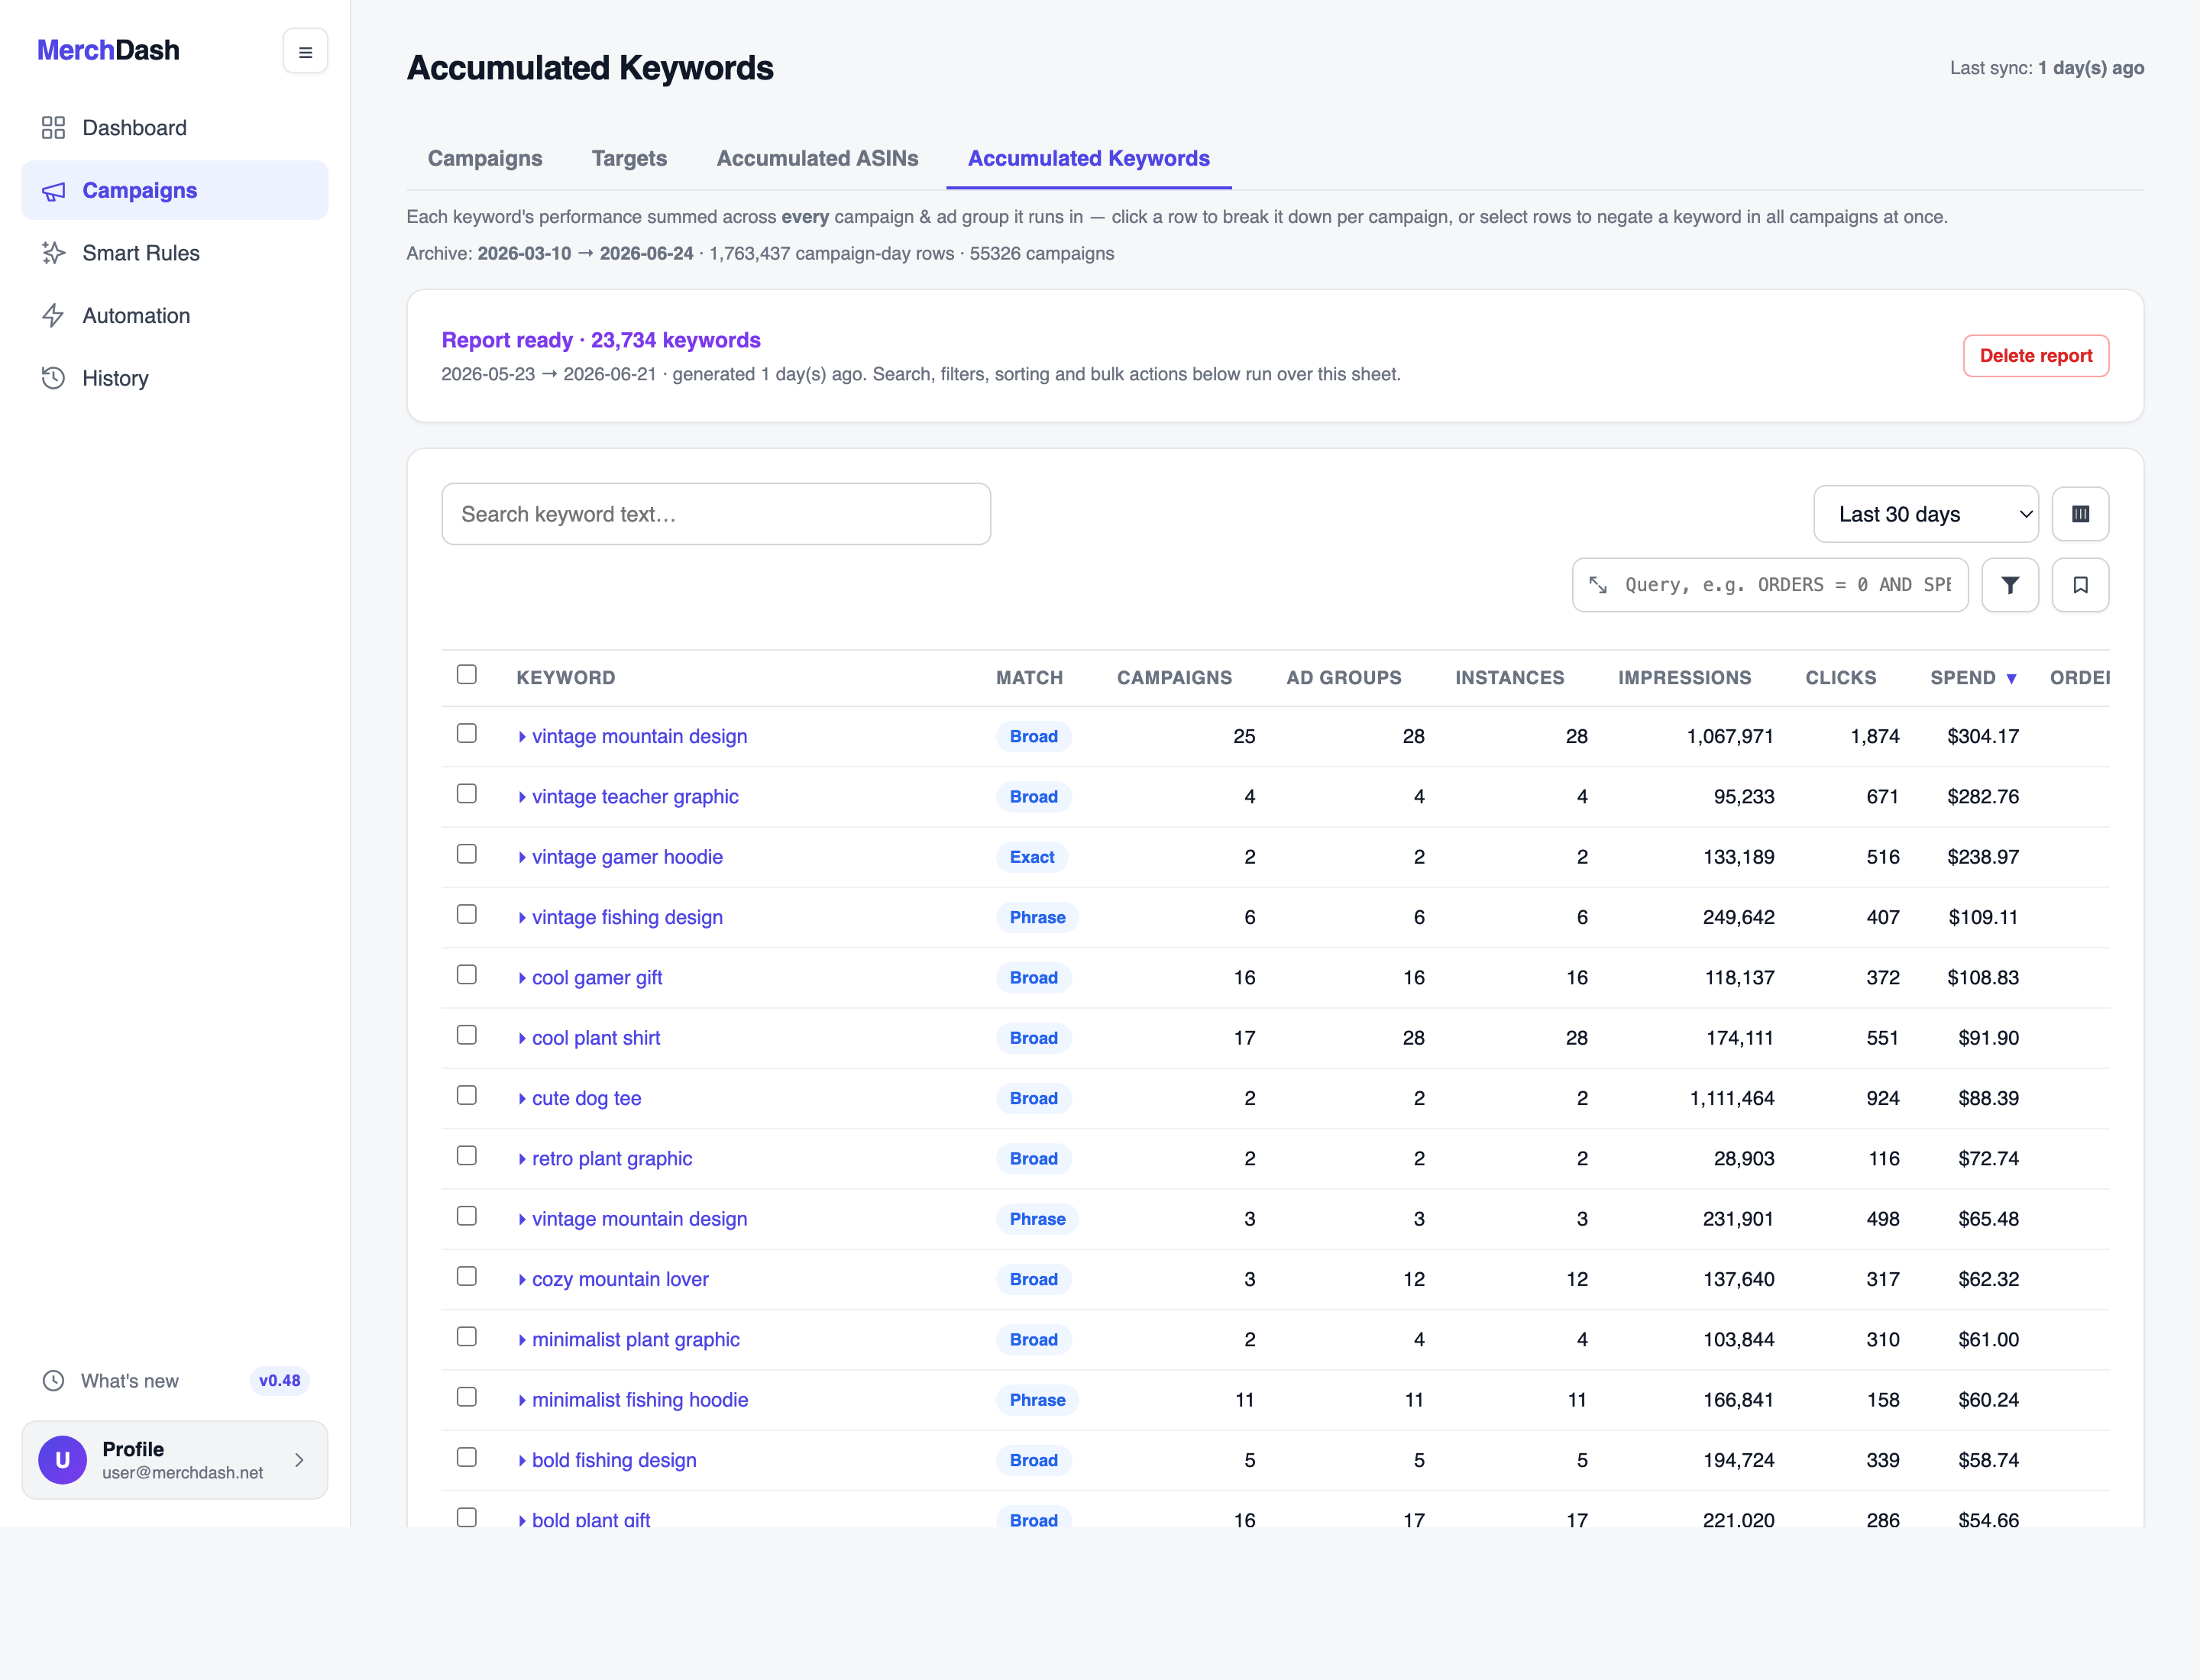
Task: Click the 1,111,464 impressions cell
Action: 1732,1099
